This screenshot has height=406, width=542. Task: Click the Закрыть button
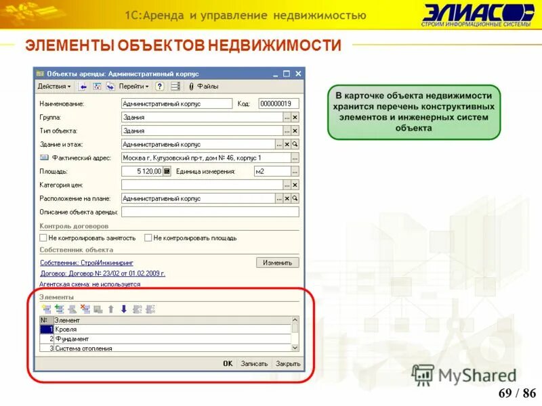coord(288,363)
